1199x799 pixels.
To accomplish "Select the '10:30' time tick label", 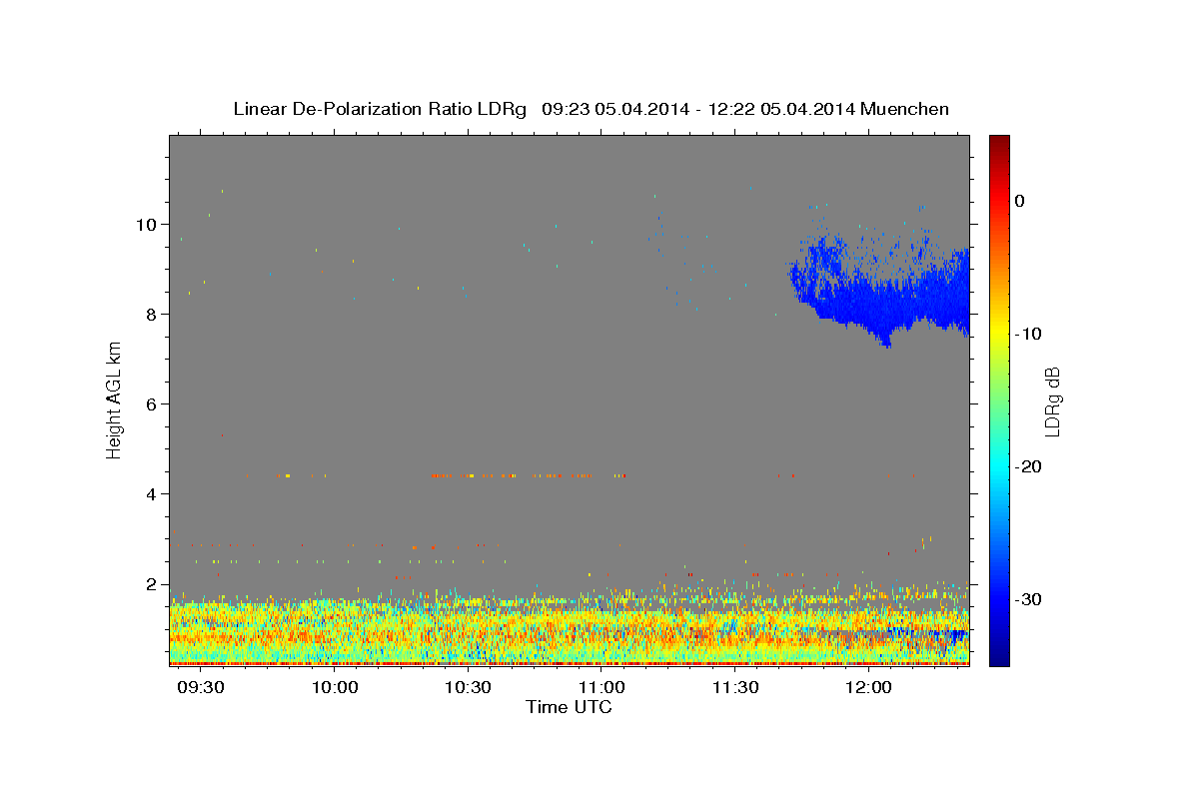I will tap(468, 688).
